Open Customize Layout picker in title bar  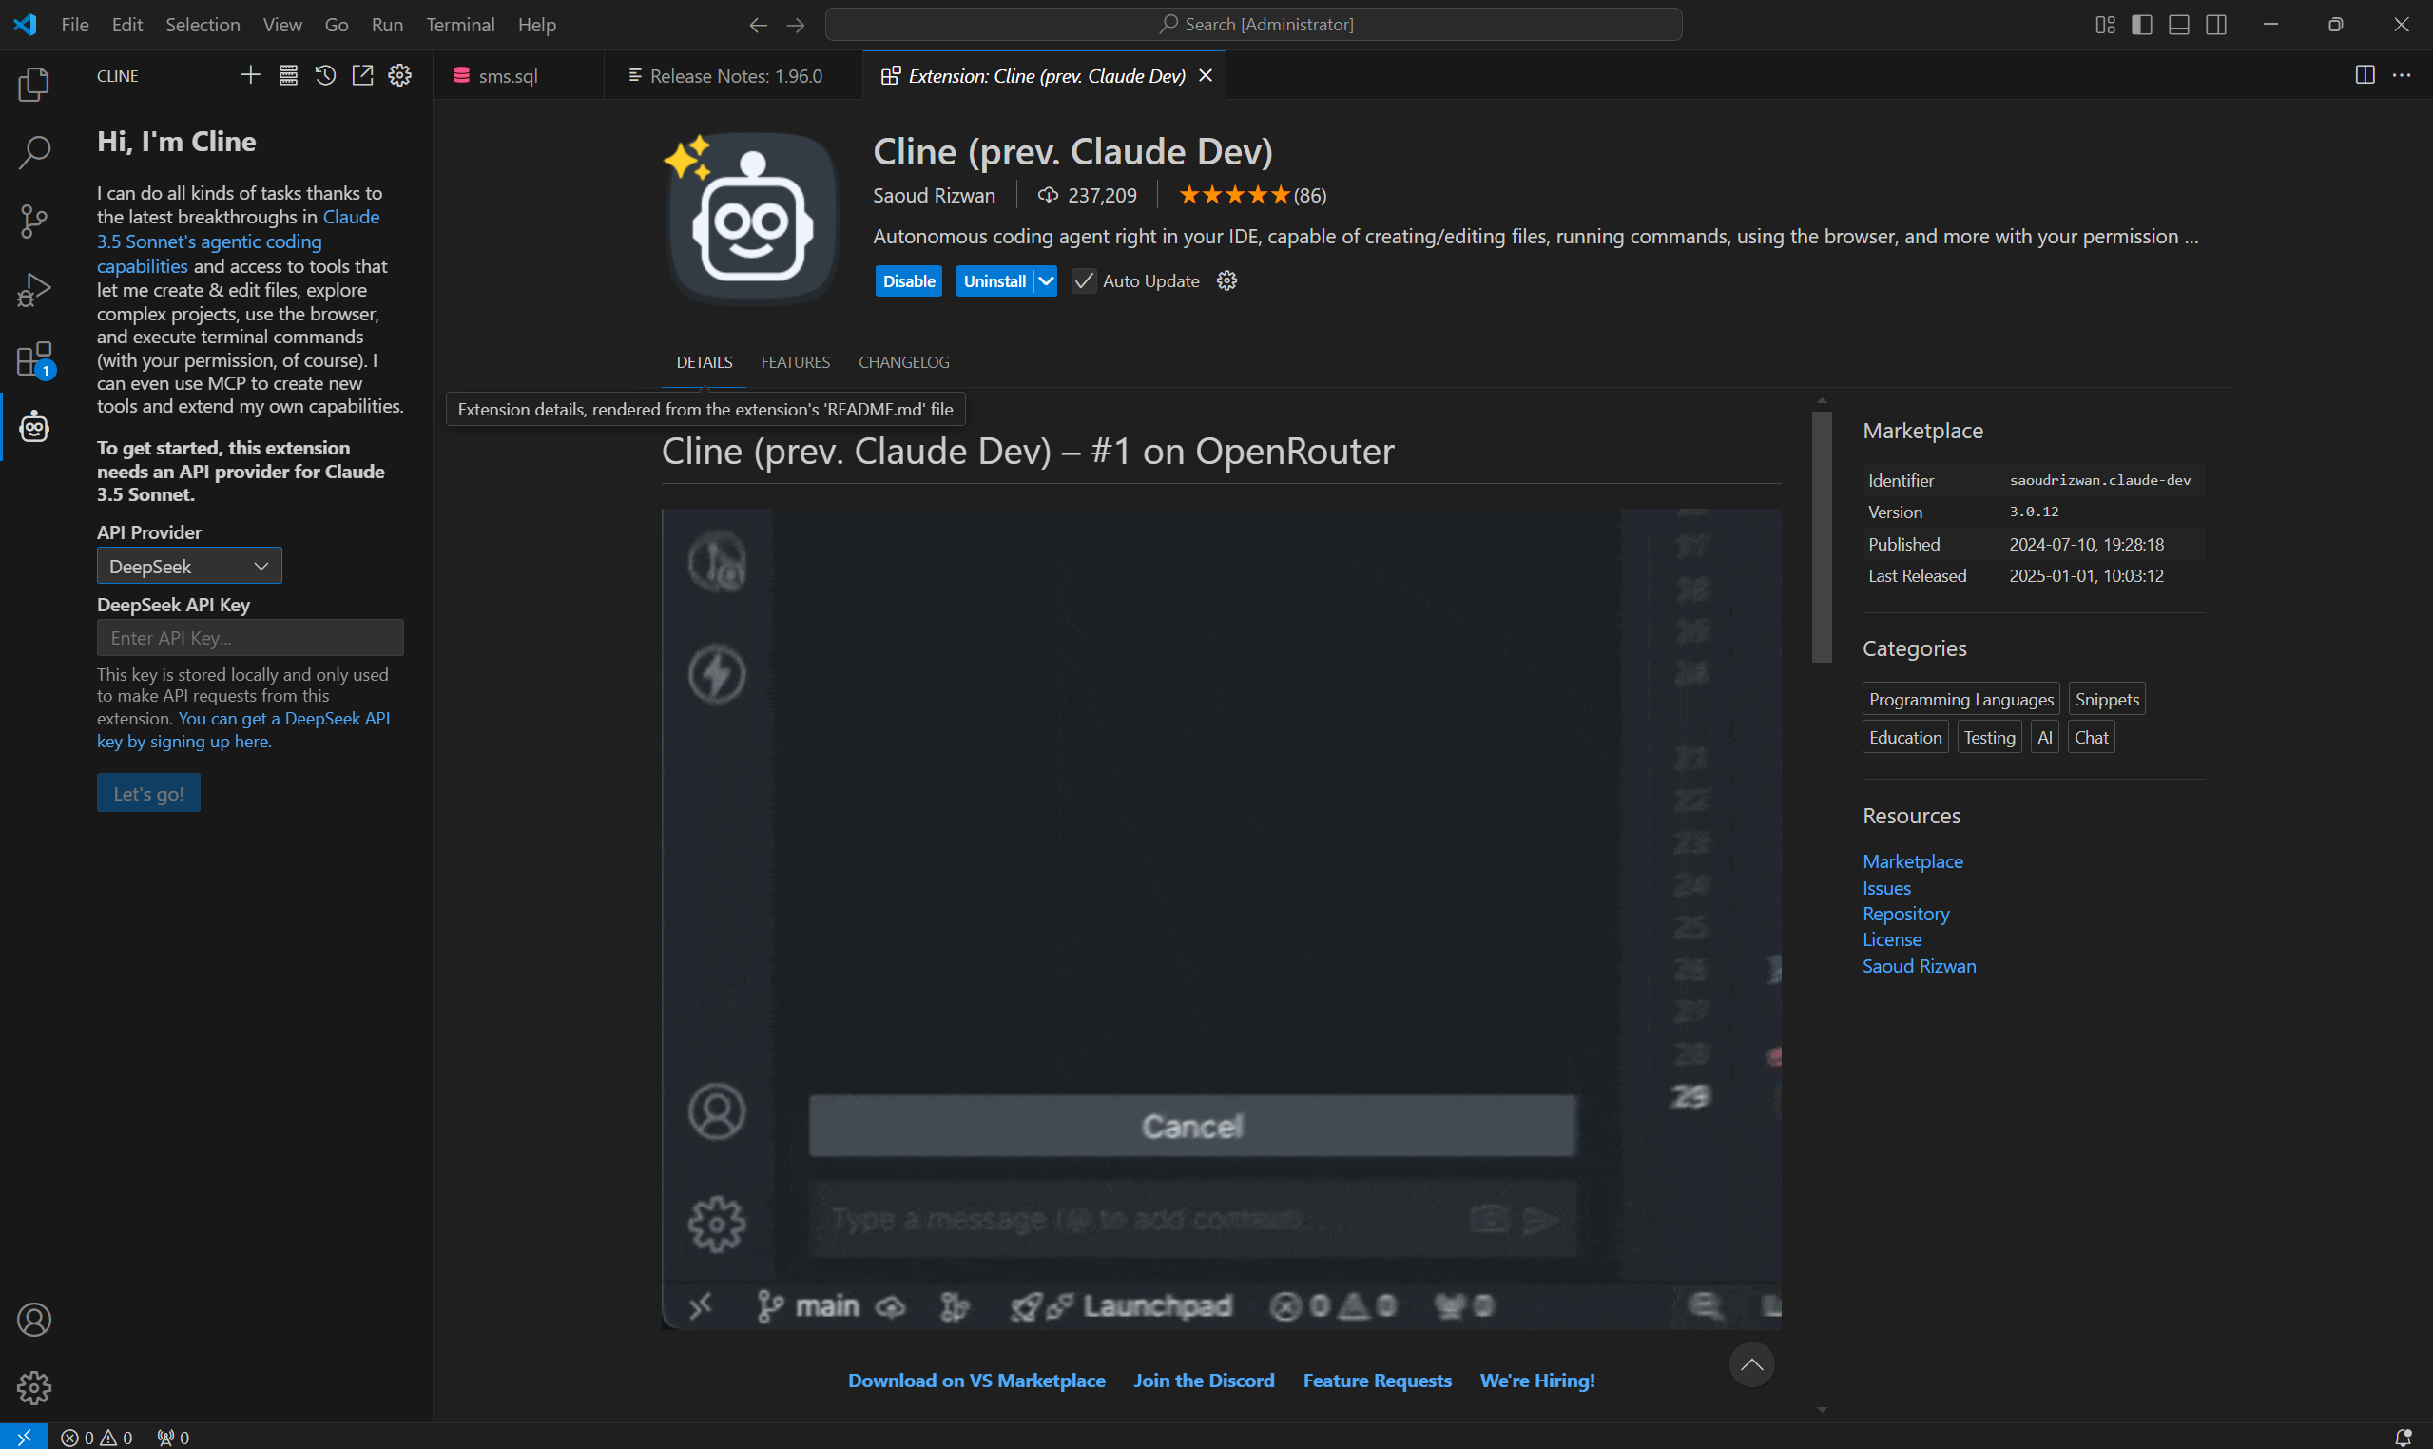pyautogui.click(x=2104, y=25)
